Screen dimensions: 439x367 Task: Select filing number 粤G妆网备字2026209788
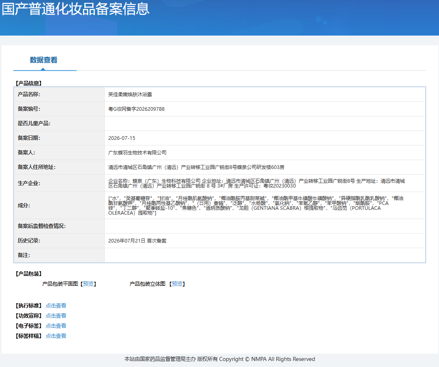click(136, 109)
